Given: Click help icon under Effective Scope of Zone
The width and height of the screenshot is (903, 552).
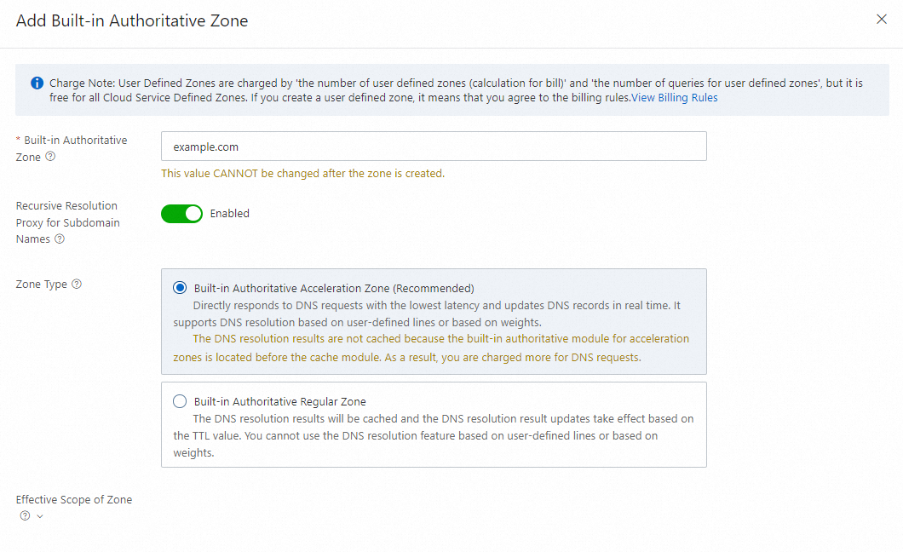Looking at the screenshot, I should coord(25,516).
